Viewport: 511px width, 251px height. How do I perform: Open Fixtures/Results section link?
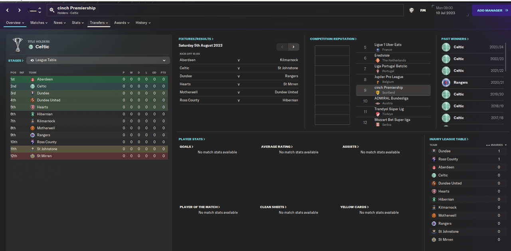[196, 39]
